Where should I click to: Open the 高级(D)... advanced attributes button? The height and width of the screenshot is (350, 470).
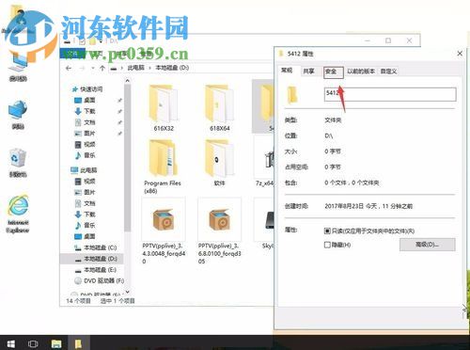[428, 245]
